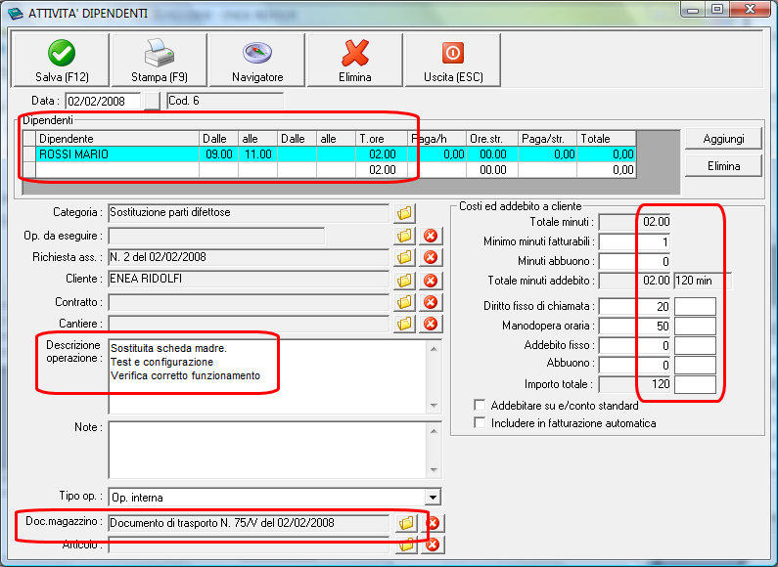Click the Ore.str. column header
The height and width of the screenshot is (567, 778).
pos(492,139)
